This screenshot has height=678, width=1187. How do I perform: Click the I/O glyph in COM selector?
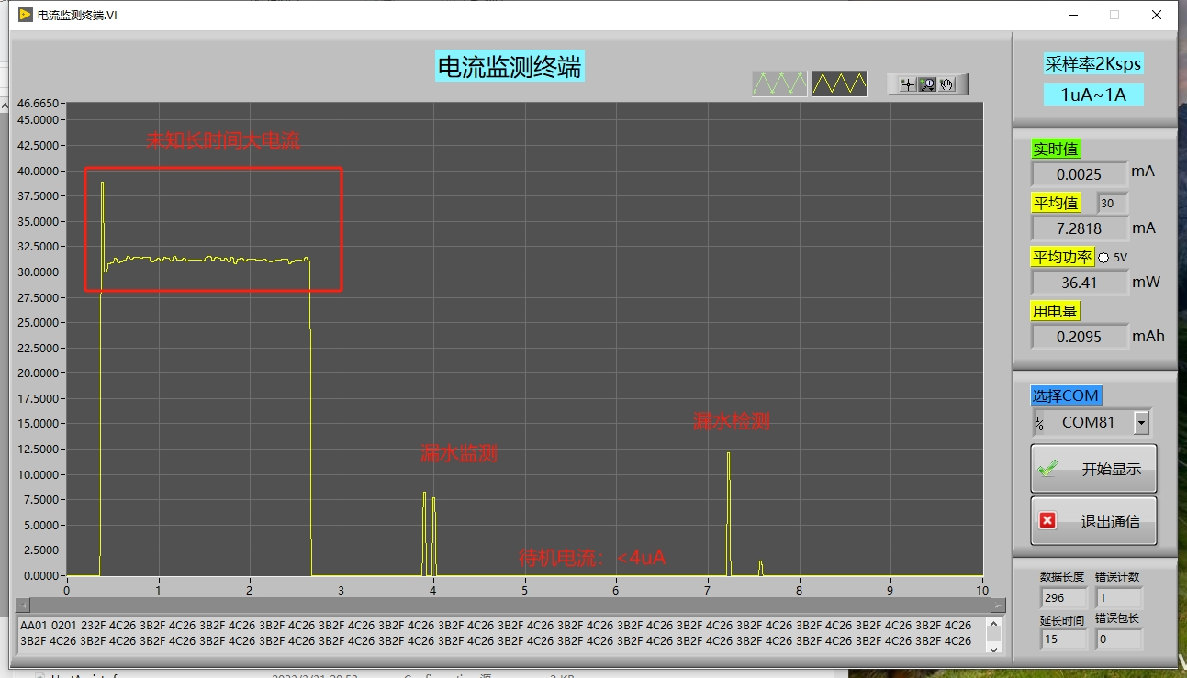(1040, 423)
